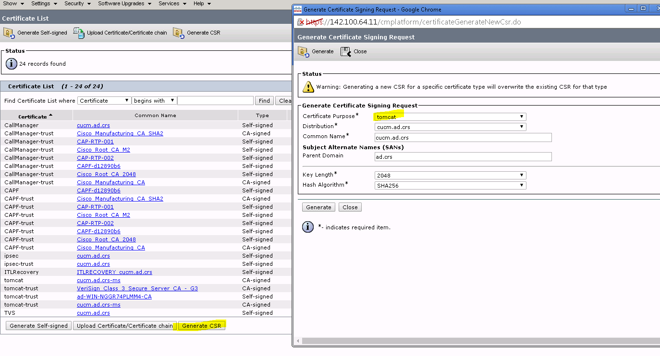Click bottom Generate CSR button

tap(202, 326)
